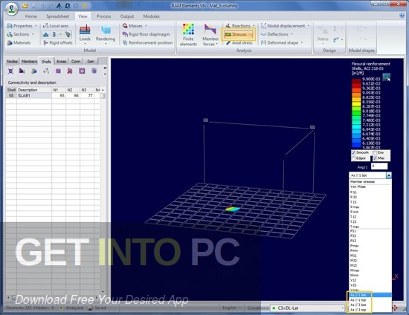The height and width of the screenshot is (315, 409).
Task: Switch to the Conn panel tab
Action: click(x=76, y=62)
